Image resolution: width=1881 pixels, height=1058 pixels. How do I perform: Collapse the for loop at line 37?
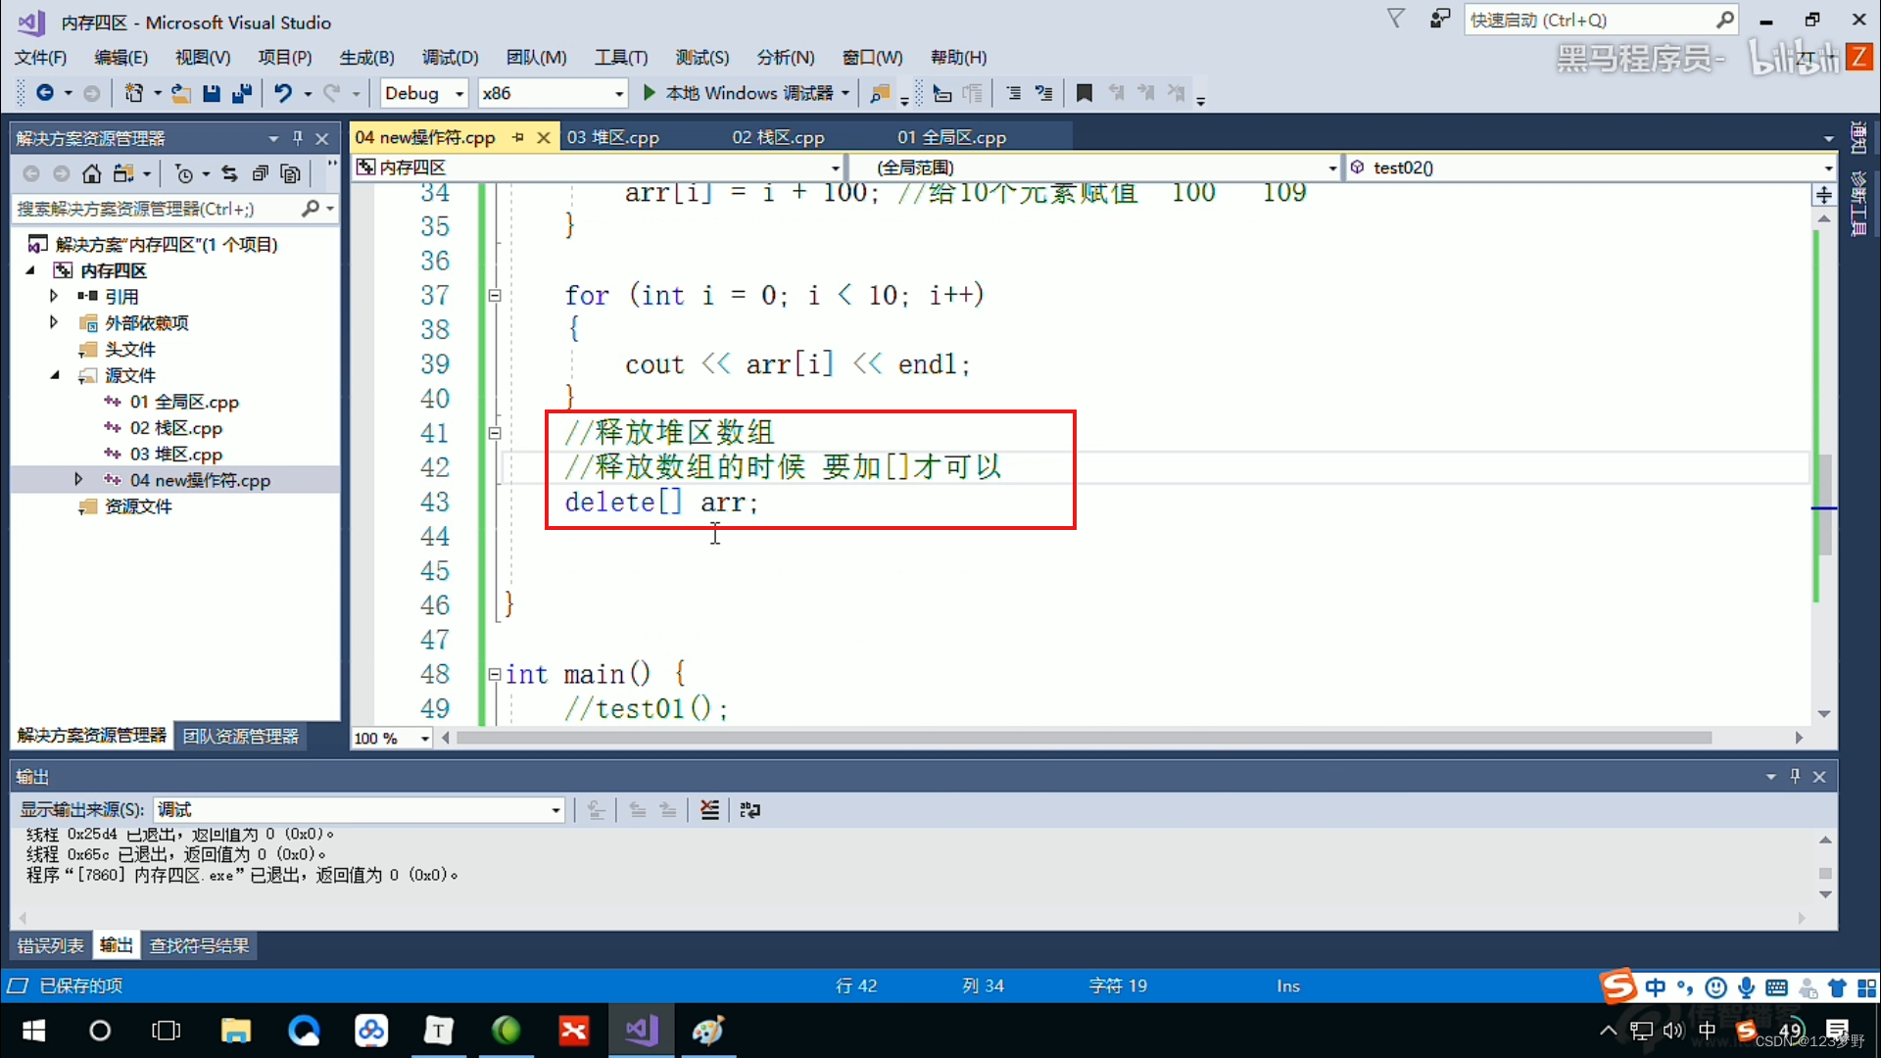[495, 295]
